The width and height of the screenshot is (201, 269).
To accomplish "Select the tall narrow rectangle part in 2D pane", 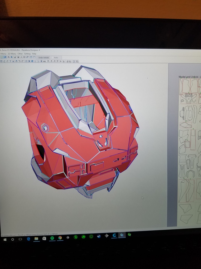I will coord(193,140).
